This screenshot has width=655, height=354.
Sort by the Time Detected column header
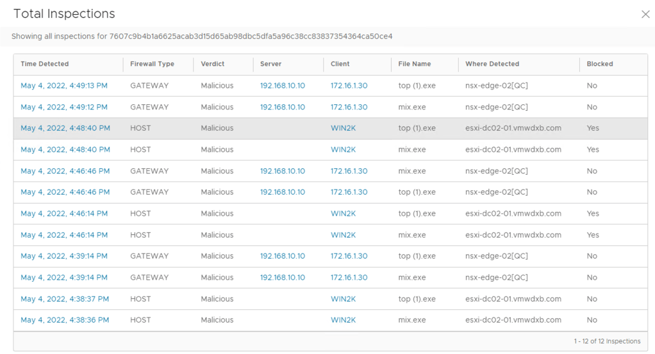click(x=45, y=64)
